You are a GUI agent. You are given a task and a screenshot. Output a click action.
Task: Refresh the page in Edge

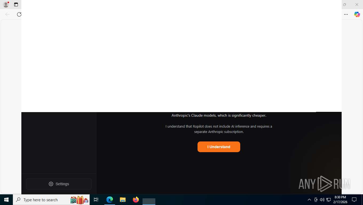pyautogui.click(x=19, y=14)
